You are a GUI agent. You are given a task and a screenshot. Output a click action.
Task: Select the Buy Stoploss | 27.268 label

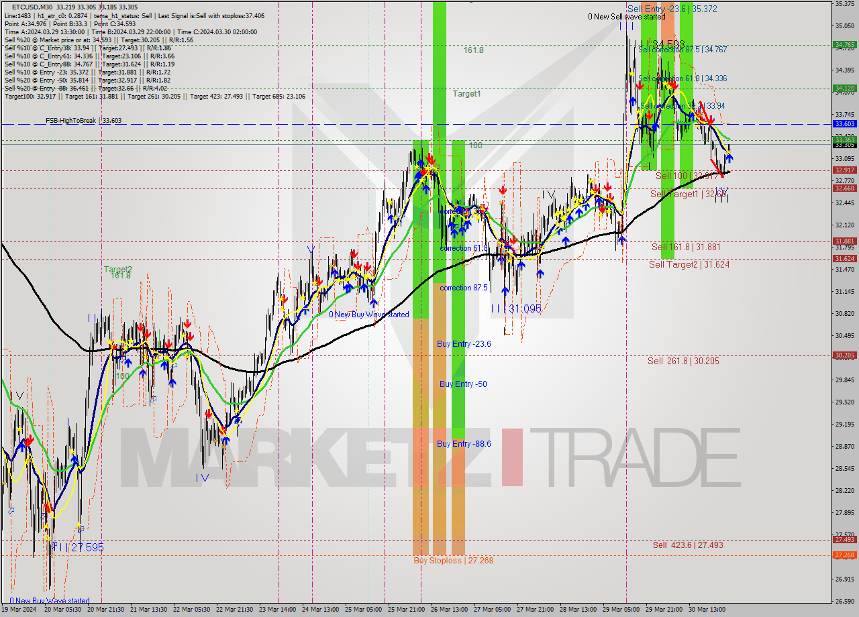[454, 560]
